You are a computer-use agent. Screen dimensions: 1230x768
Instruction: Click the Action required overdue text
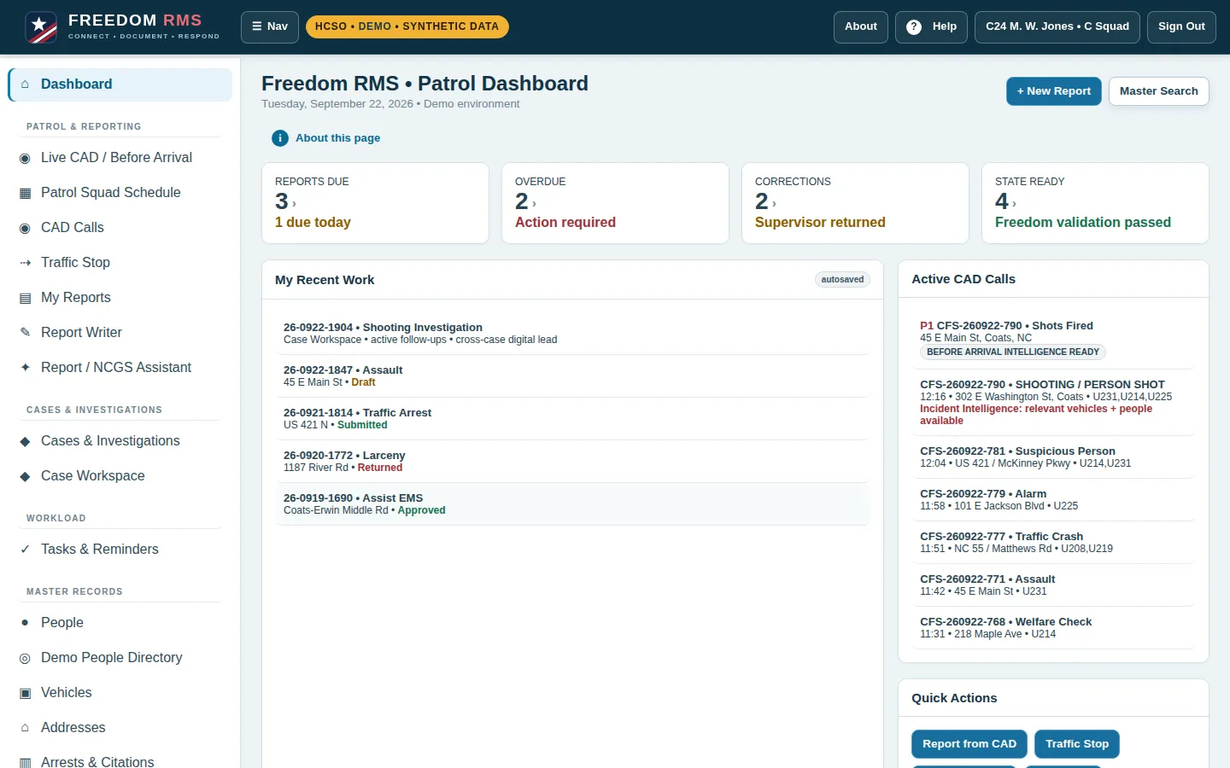565,223
